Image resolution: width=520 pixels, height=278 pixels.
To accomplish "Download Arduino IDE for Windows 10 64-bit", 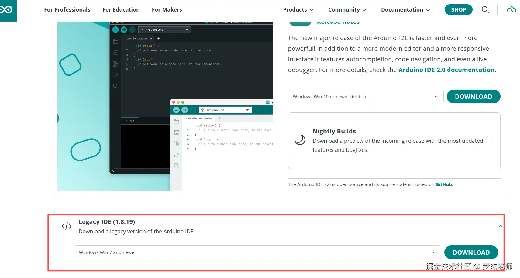I will (474, 97).
